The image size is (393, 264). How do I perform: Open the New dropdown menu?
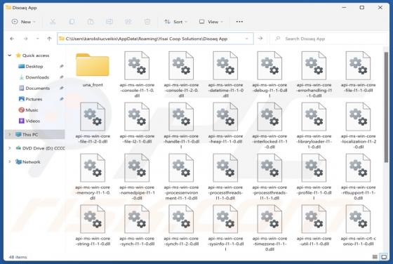pyautogui.click(x=24, y=22)
